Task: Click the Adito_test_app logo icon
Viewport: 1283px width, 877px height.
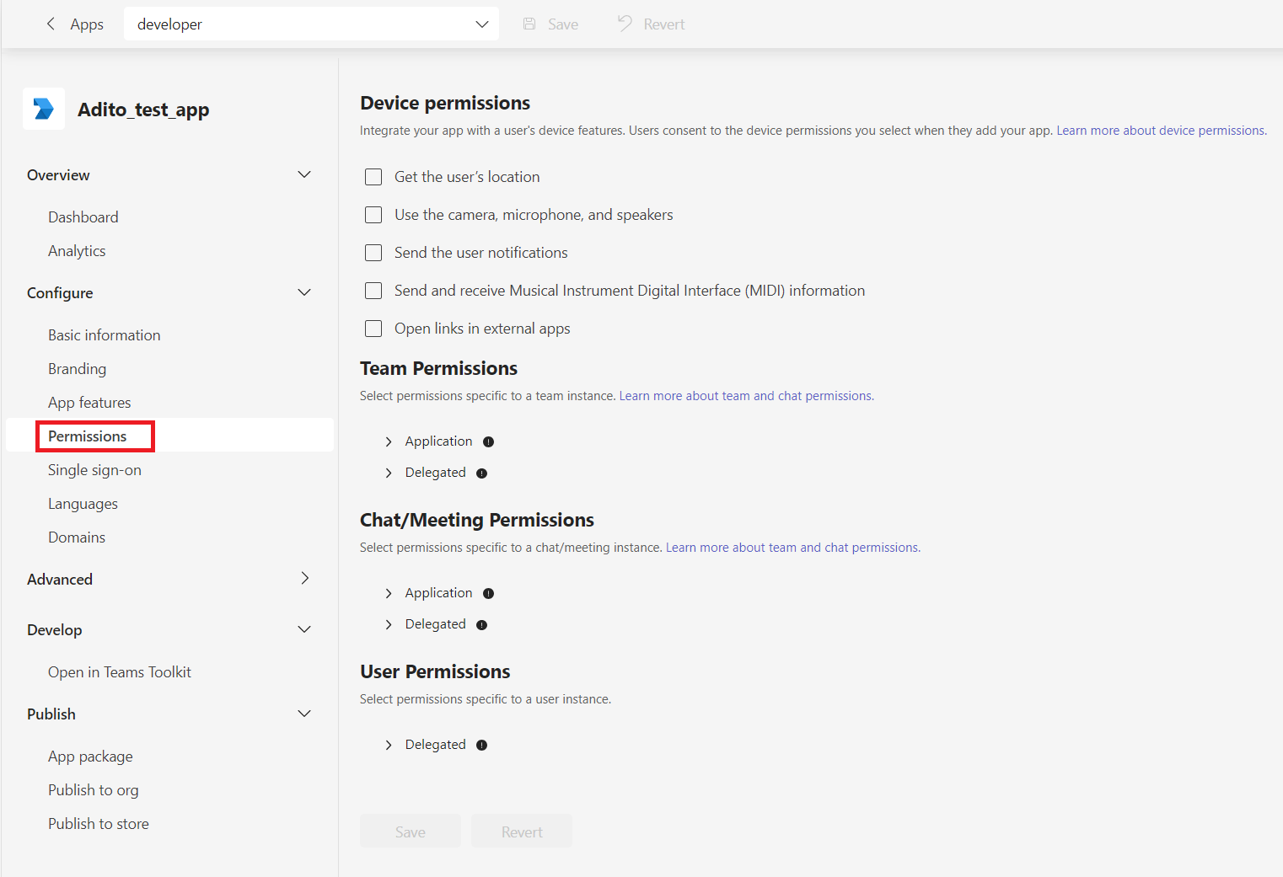Action: pos(44,109)
